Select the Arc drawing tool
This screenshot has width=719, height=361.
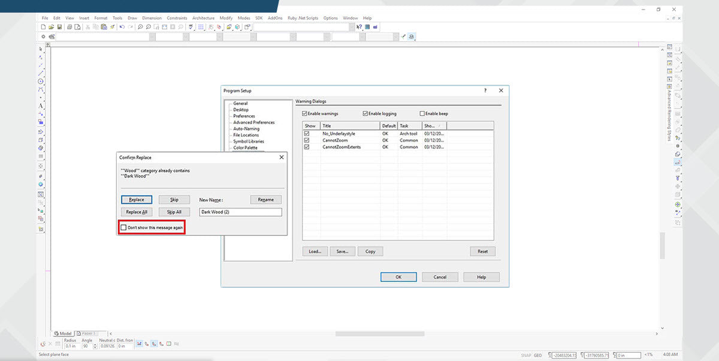[41, 89]
